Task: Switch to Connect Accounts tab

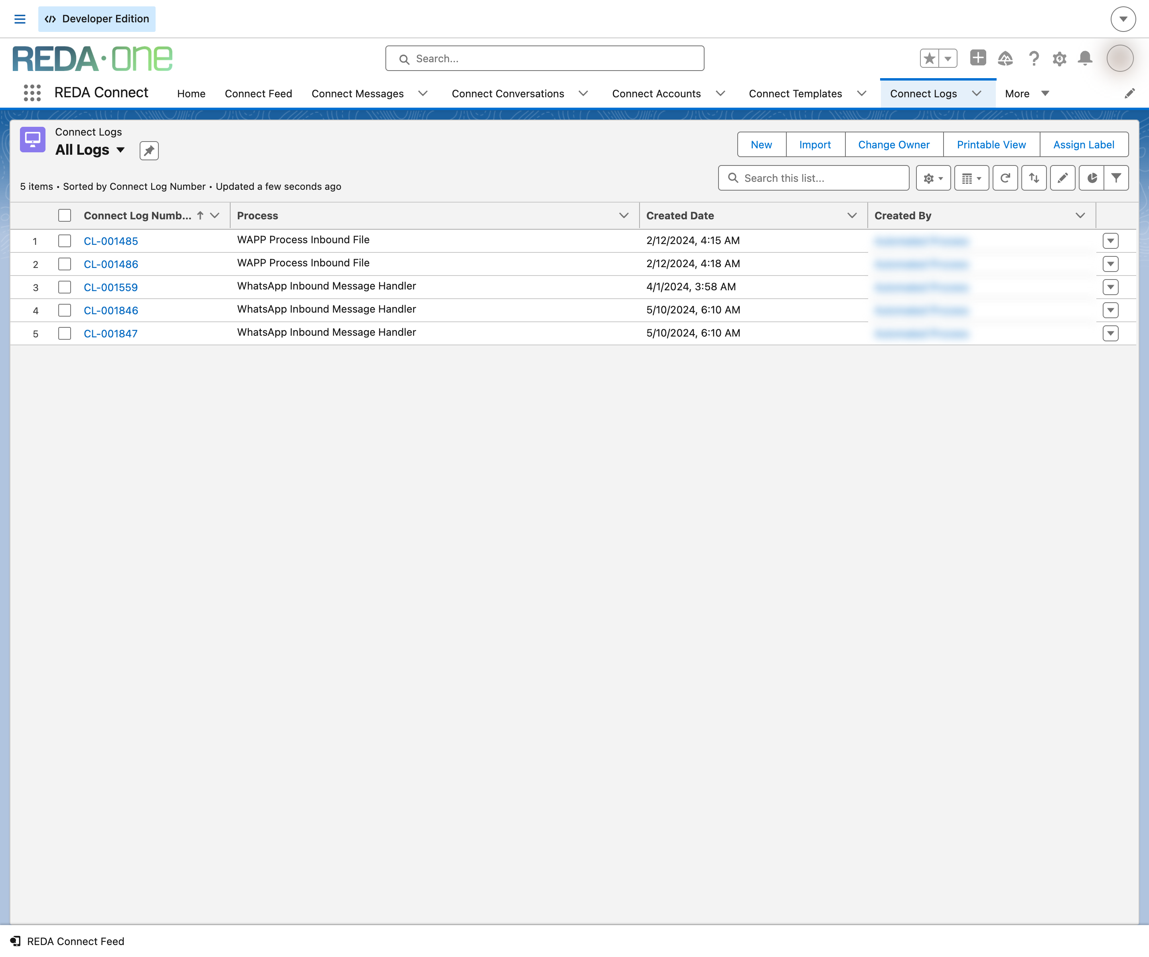Action: point(656,94)
